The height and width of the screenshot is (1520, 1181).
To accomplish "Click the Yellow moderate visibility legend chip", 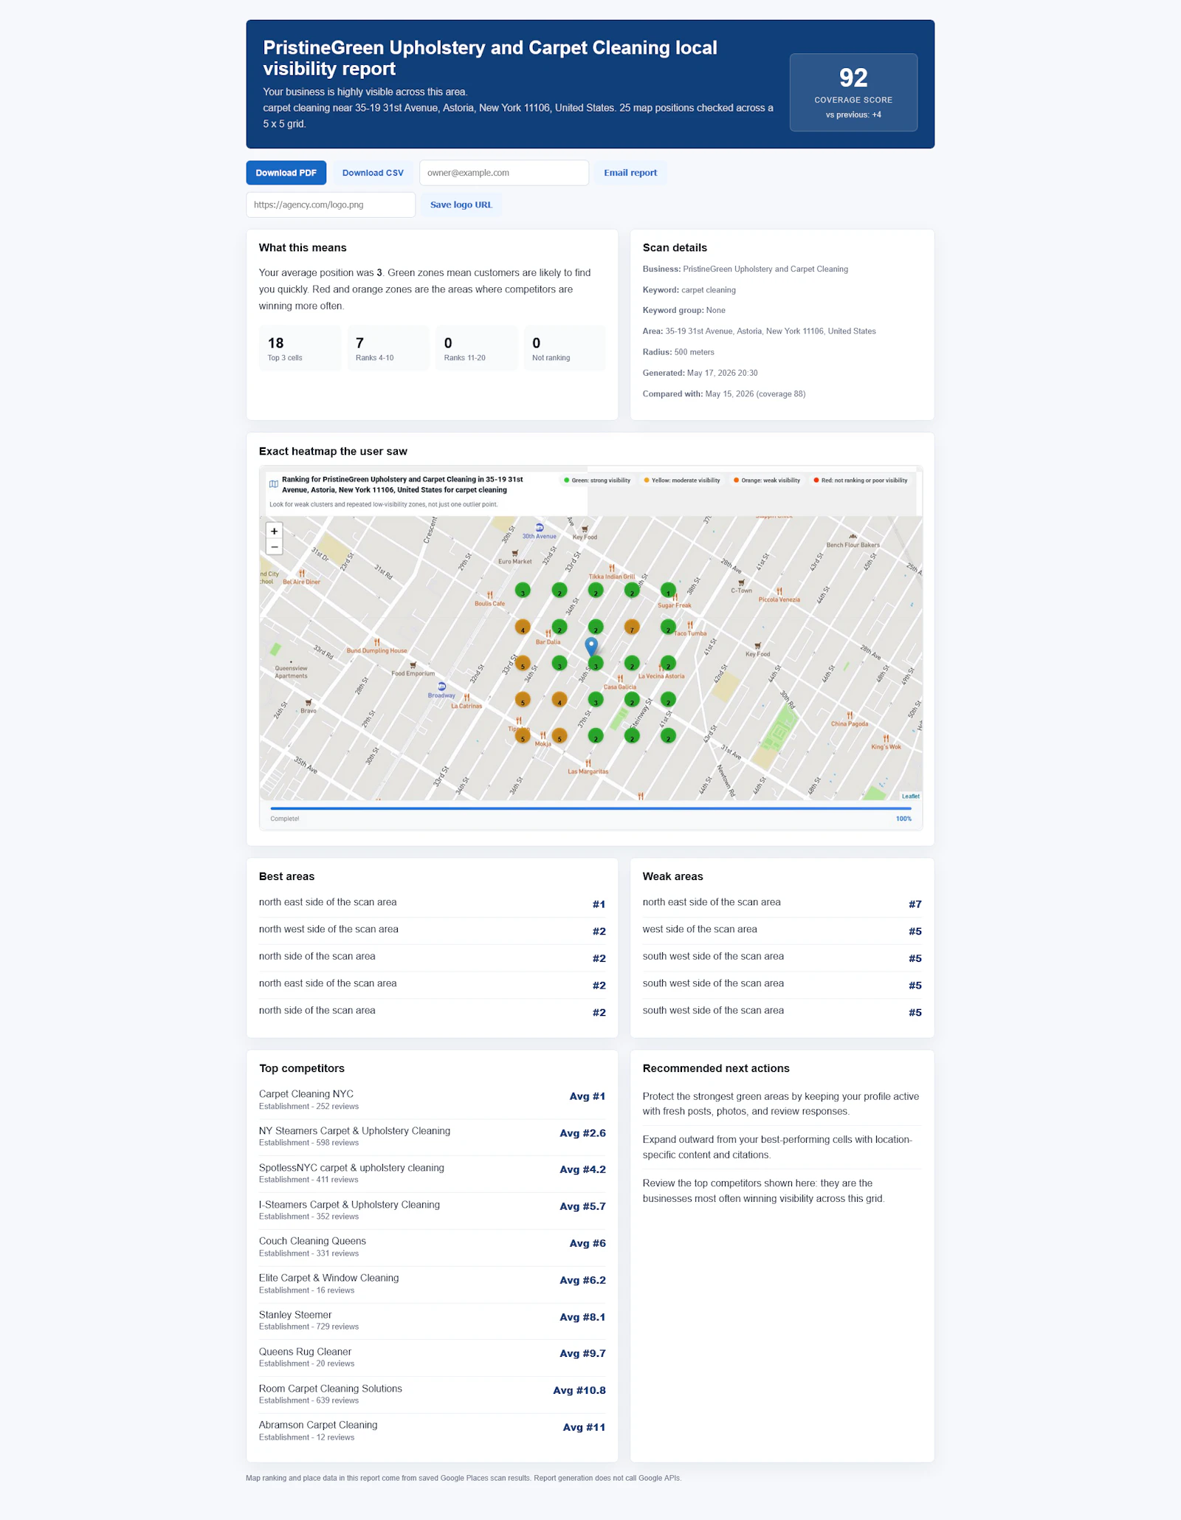I will pyautogui.click(x=682, y=481).
